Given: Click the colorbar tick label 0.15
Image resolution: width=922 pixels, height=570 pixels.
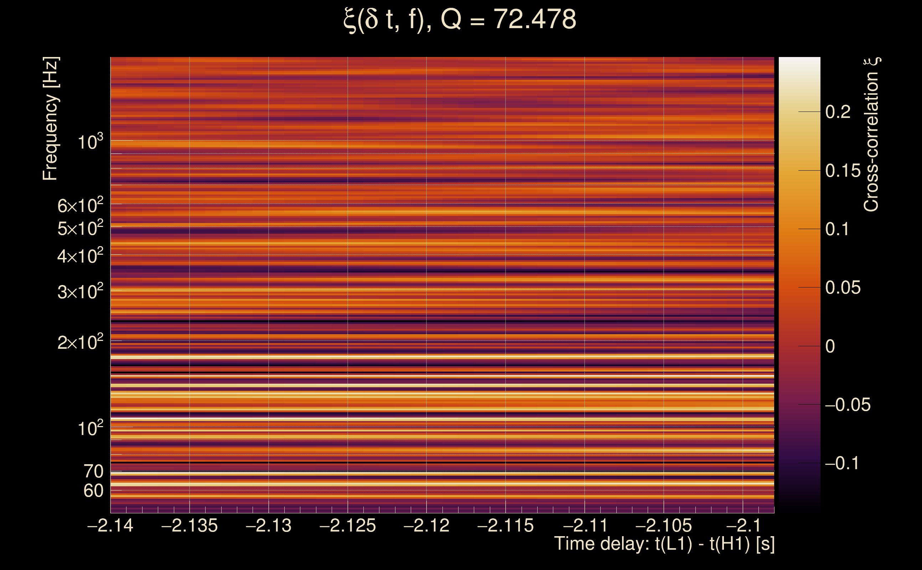Looking at the screenshot, I should point(843,171).
